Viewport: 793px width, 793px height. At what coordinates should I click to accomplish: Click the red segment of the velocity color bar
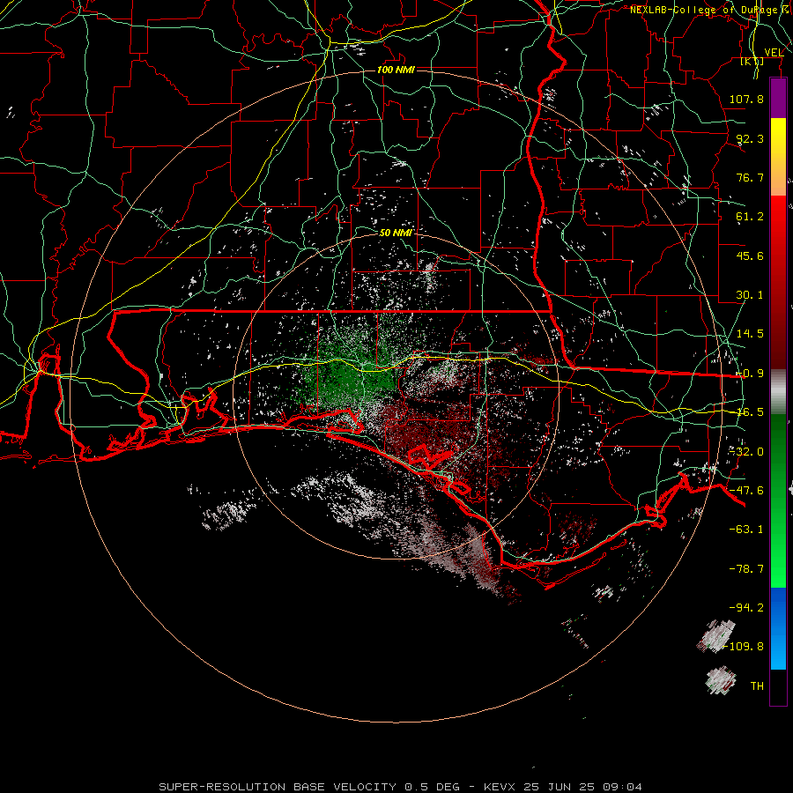(x=778, y=282)
